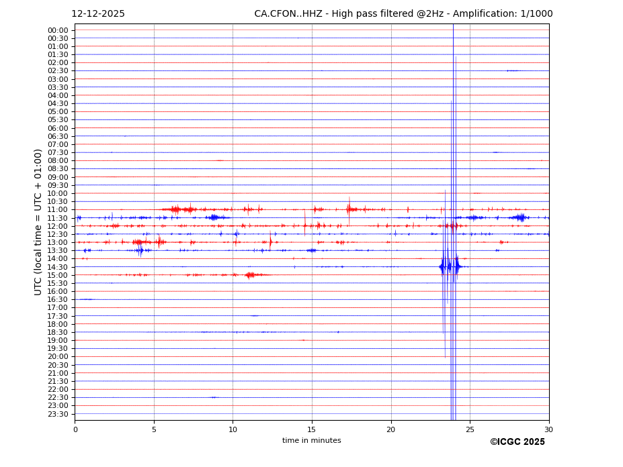The image size is (623, 467).
Task: Click the x-axis tick label 20
Action: point(391,429)
